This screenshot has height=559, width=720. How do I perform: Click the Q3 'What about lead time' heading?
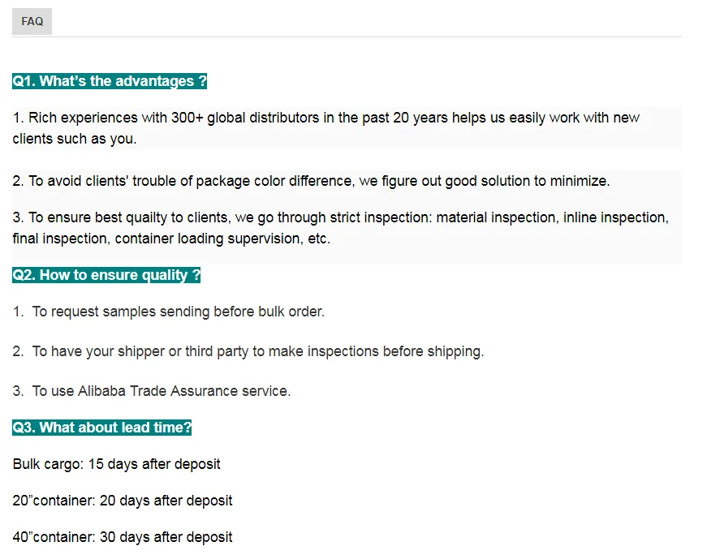point(102,428)
